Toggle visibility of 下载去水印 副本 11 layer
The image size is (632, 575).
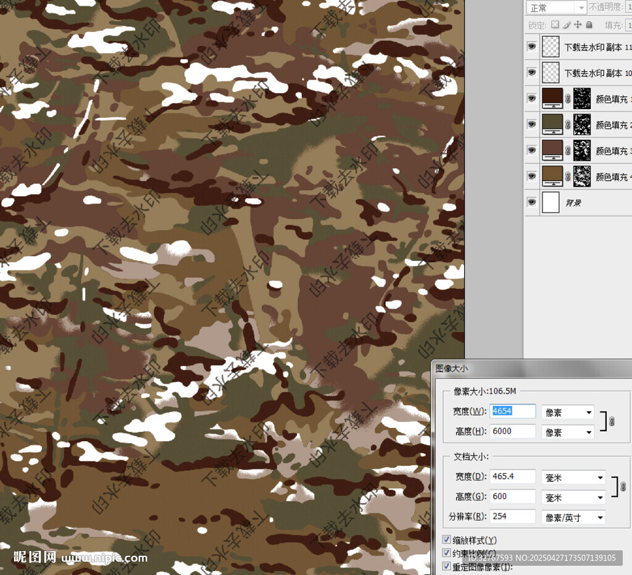coord(532,47)
